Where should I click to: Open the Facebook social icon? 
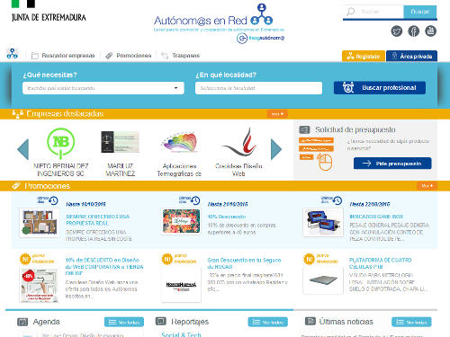414,31
